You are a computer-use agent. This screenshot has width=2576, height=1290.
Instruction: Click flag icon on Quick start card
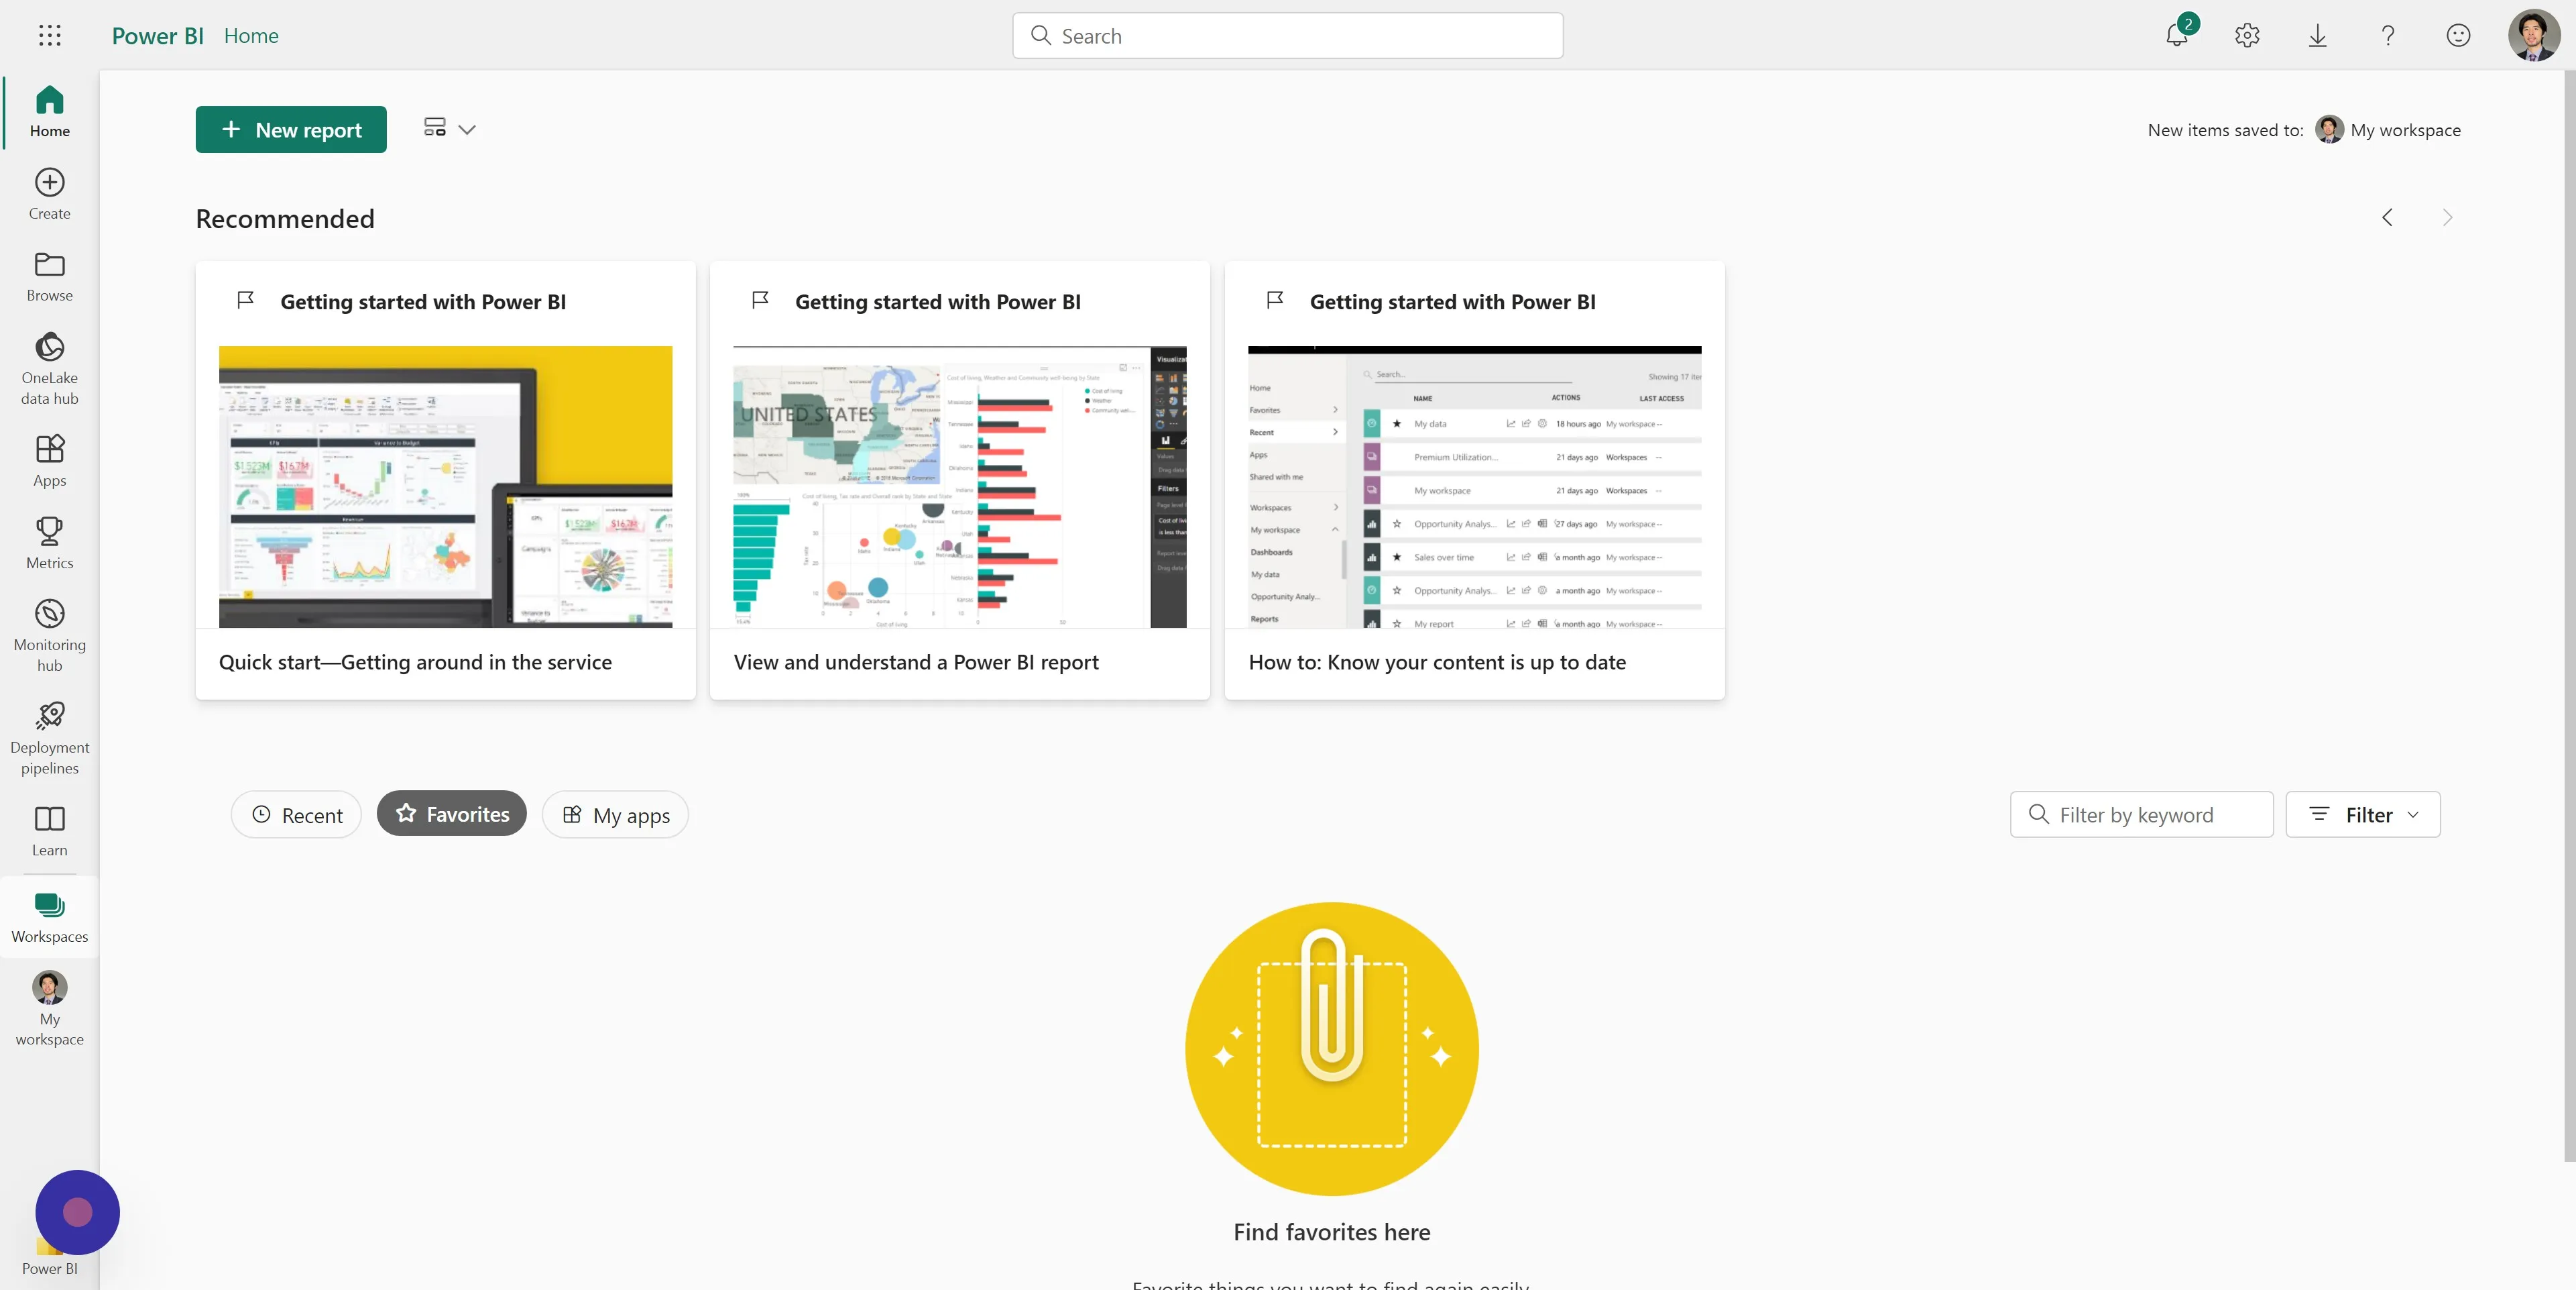(245, 301)
